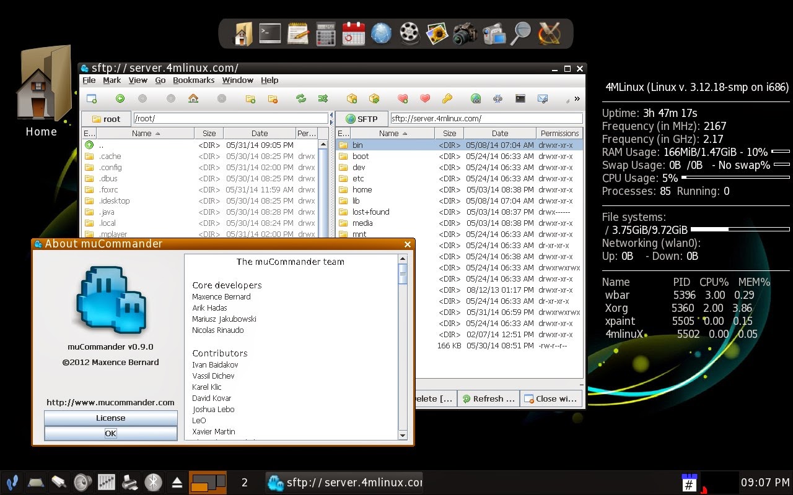Screen dimensions: 793x495
Task: Click the sftp://server.4mlinux.com/ path field
Action: click(486, 118)
